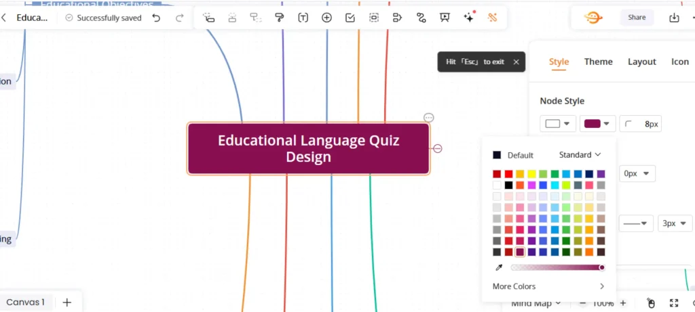Select the text box tool icon

(303, 18)
